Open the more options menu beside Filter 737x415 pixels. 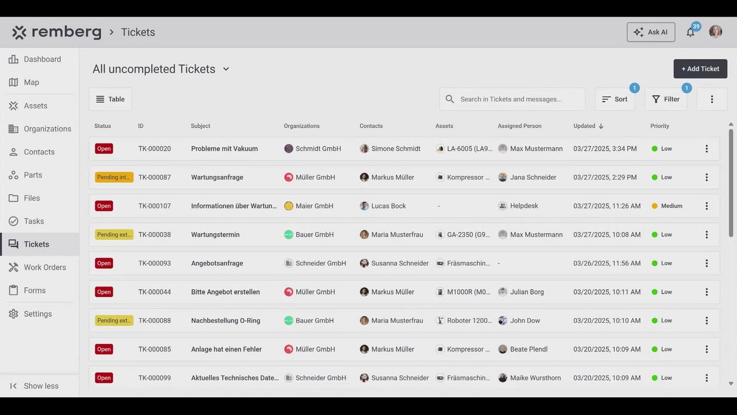pos(712,99)
